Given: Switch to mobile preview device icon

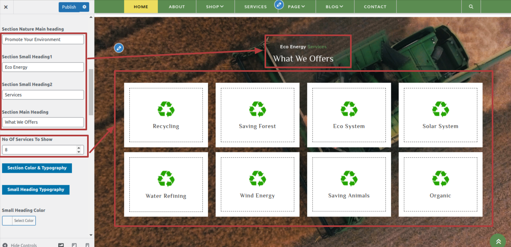Looking at the screenshot, I should [x=87, y=245].
